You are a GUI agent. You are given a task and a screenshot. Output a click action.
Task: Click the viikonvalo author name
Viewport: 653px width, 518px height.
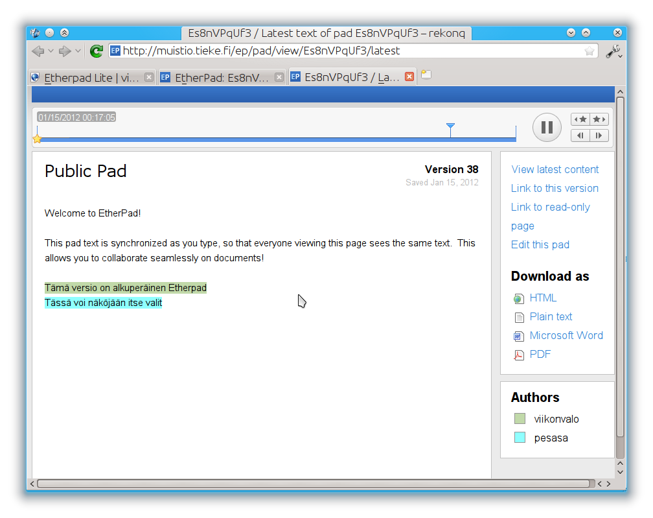[x=556, y=419]
